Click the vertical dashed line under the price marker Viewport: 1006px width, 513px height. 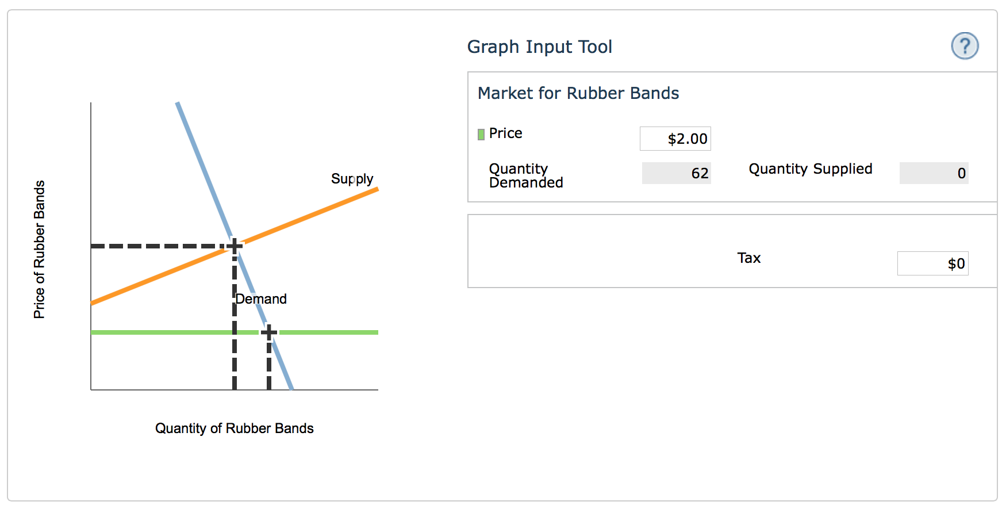(x=269, y=365)
